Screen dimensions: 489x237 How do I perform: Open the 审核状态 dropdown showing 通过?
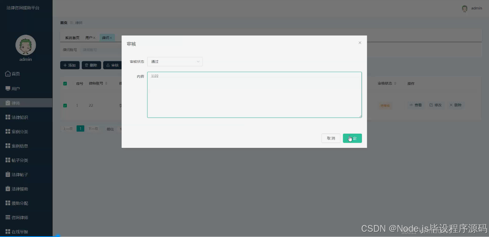(175, 62)
